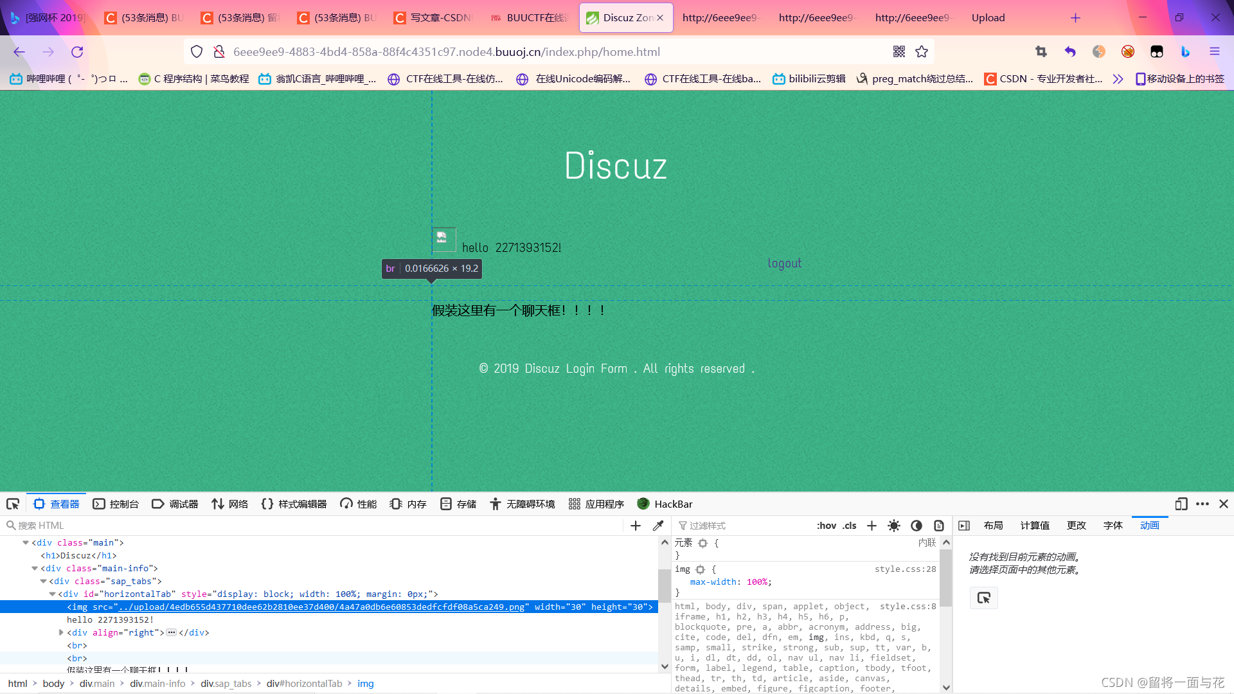This screenshot has width=1234, height=694.
Task: Expand the div align="right" node
Action: [x=61, y=632]
